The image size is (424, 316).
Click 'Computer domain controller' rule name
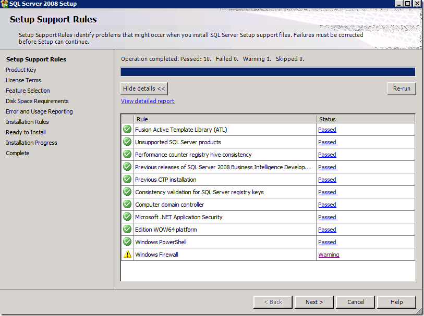click(x=169, y=205)
